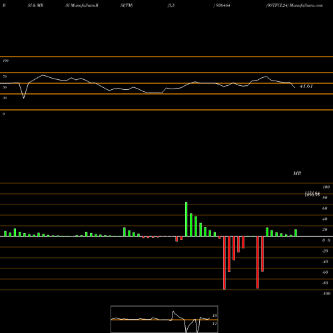
Task: Click the RSI axis label 30
Action: tap(5, 98)
